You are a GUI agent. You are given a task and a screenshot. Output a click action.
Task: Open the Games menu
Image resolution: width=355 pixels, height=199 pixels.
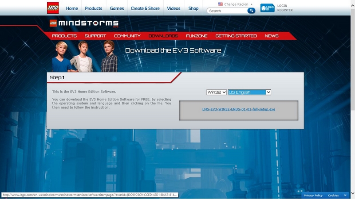tap(117, 8)
